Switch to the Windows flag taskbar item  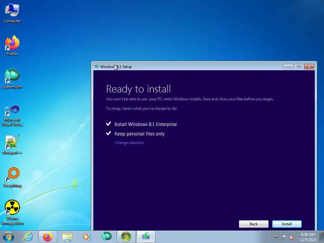126,237
